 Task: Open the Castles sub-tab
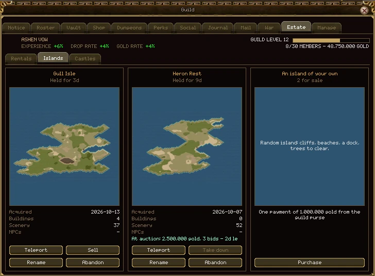click(x=85, y=59)
